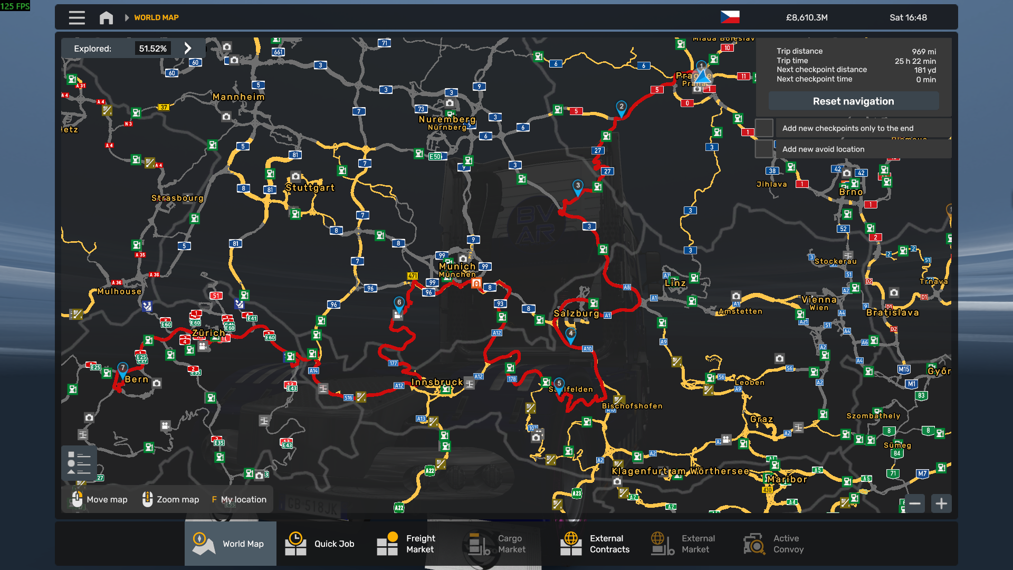Select checkpoint 6 marker near Munich

click(x=399, y=303)
